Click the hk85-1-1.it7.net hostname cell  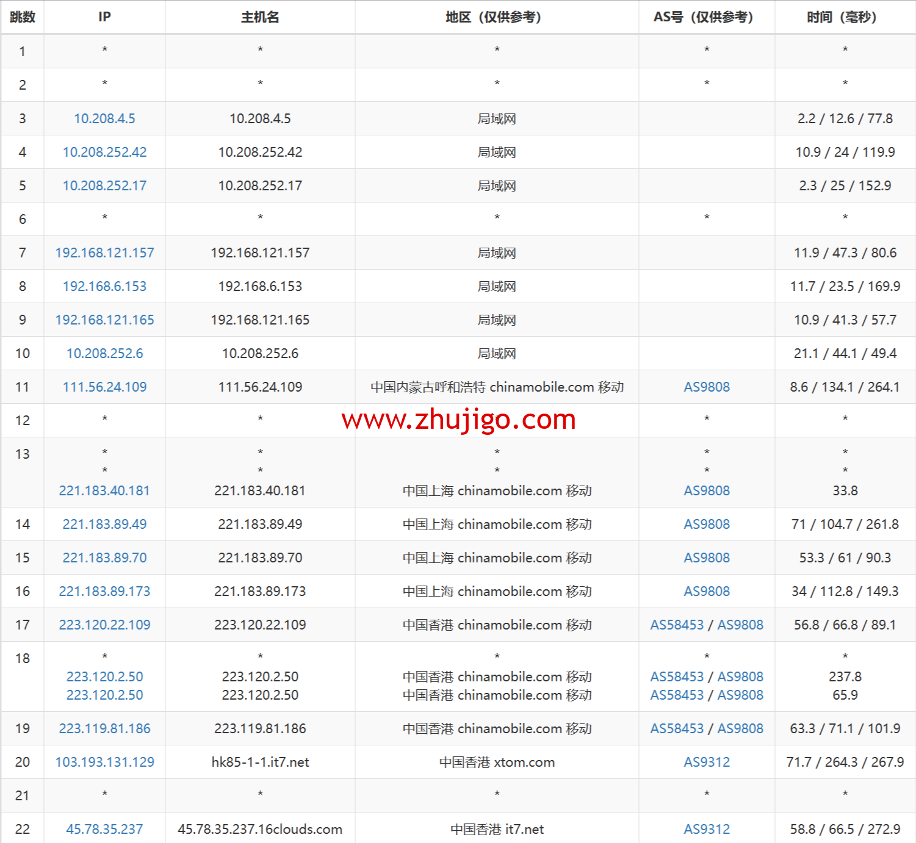click(x=260, y=762)
